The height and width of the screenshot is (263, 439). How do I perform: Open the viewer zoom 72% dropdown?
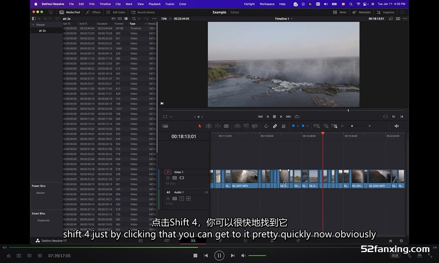[165, 19]
